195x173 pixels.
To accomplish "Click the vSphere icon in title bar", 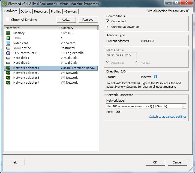I will click(5, 4).
